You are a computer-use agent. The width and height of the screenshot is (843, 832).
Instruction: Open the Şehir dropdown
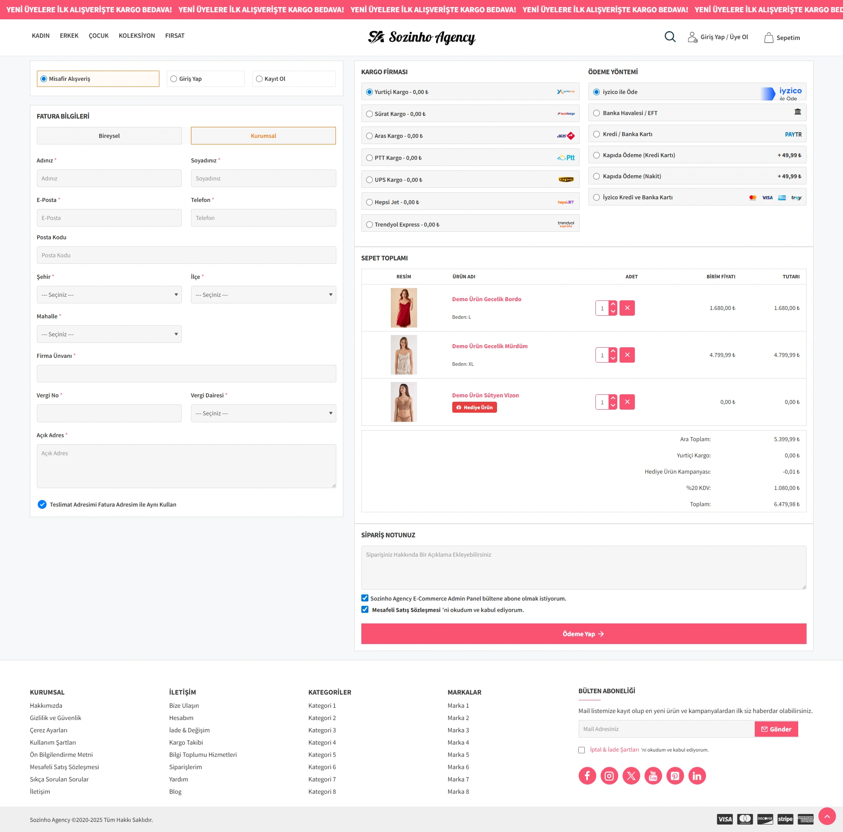[109, 295]
